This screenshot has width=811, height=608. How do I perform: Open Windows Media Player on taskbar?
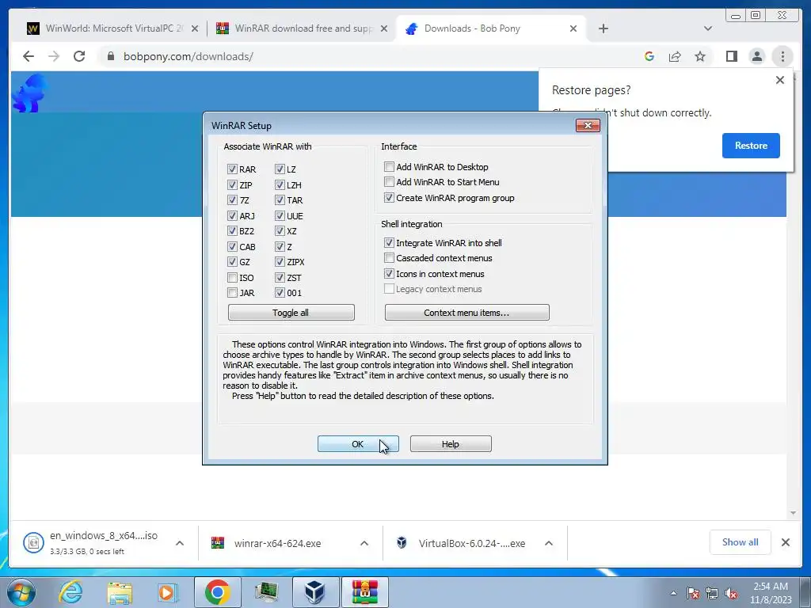pos(167,592)
